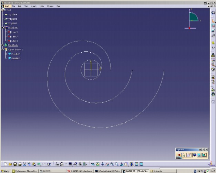Click the Select mode icon in Capture toolbar
This screenshot has height=173, width=216.
184,155
